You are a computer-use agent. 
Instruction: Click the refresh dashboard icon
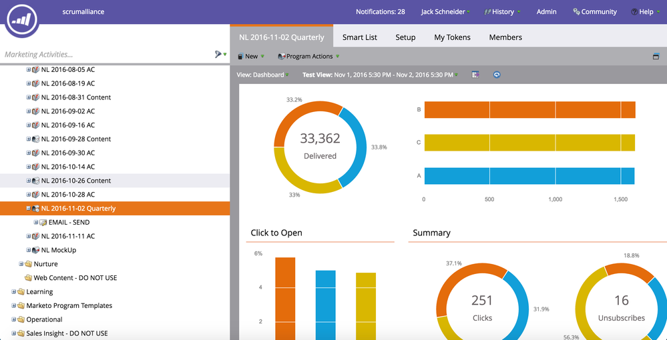pos(497,75)
